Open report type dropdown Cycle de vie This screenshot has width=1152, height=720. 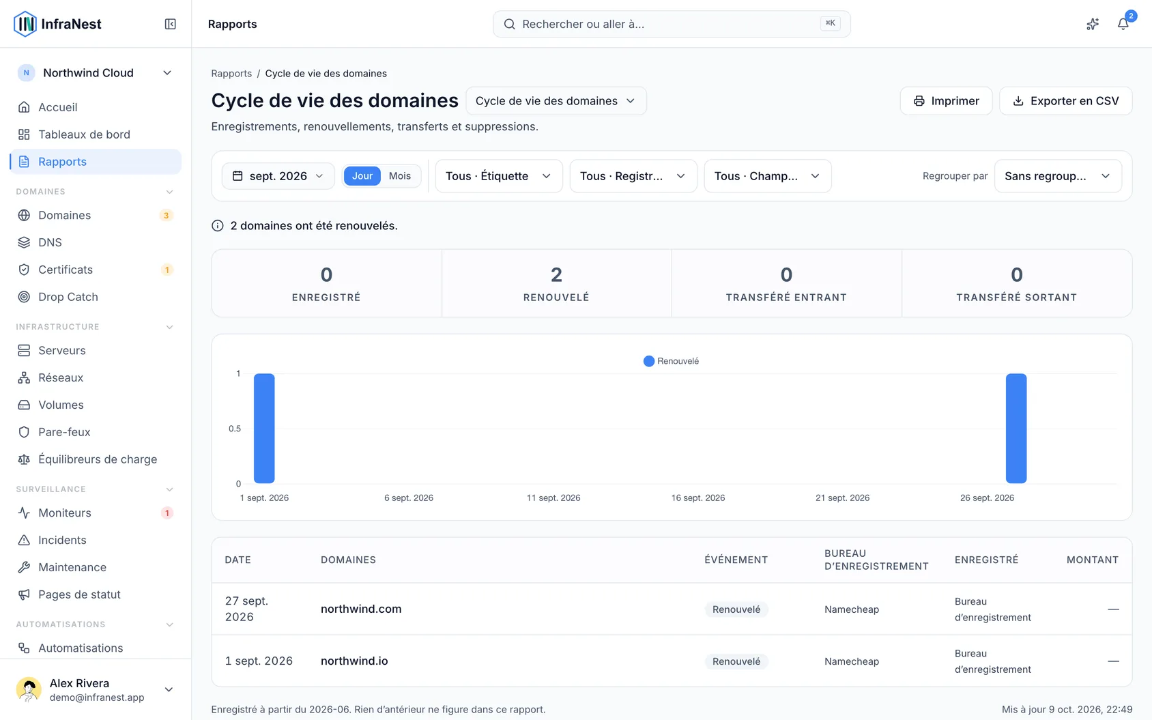556,101
